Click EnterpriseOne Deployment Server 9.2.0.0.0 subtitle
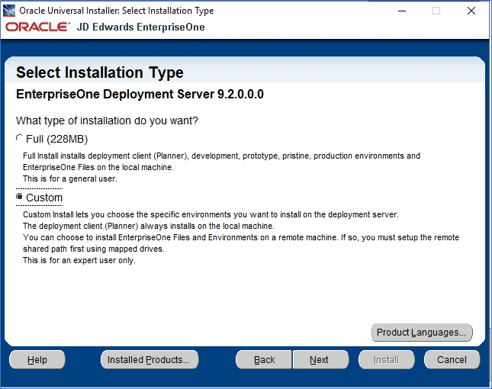The image size is (492, 389). point(140,94)
